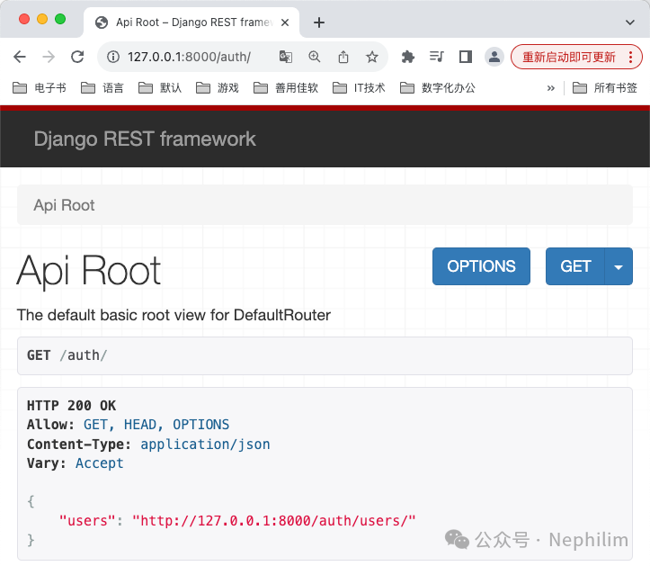Image resolution: width=650 pixels, height=566 pixels.
Task: Open a new browser tab
Action: tap(319, 22)
